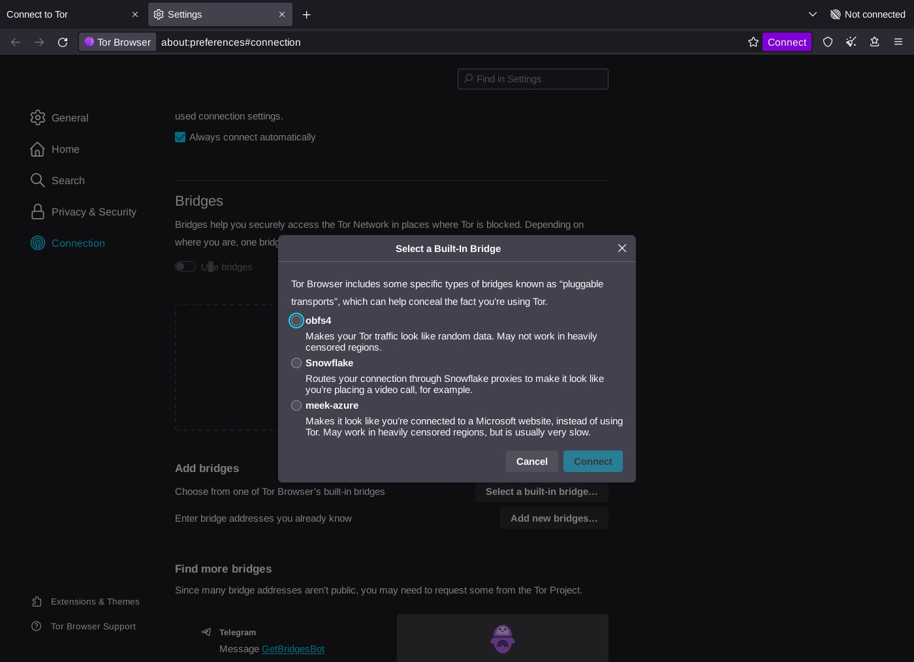Screen dimensions: 914x662
Task: Switch to the Settings tab
Action: [x=220, y=14]
